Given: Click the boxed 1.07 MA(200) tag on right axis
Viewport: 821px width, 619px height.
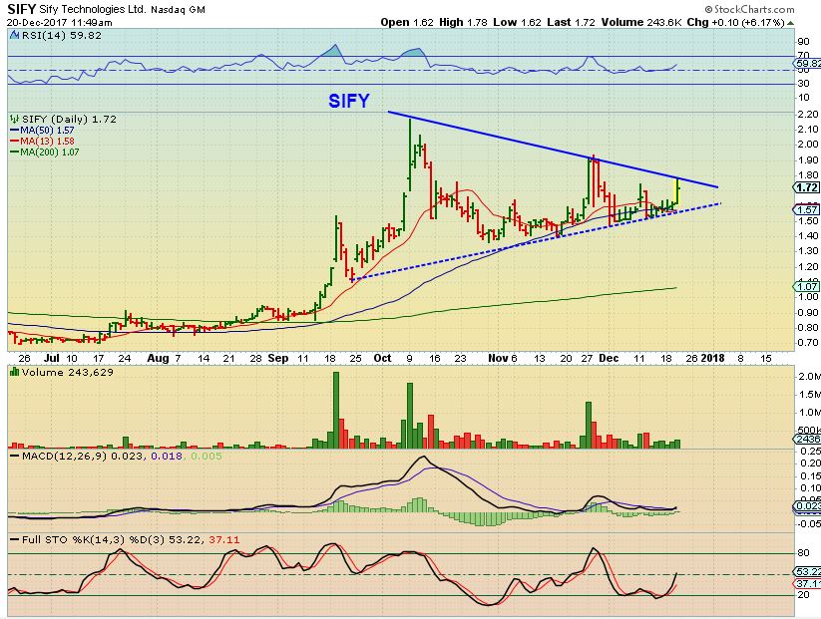Looking at the screenshot, I should [807, 286].
